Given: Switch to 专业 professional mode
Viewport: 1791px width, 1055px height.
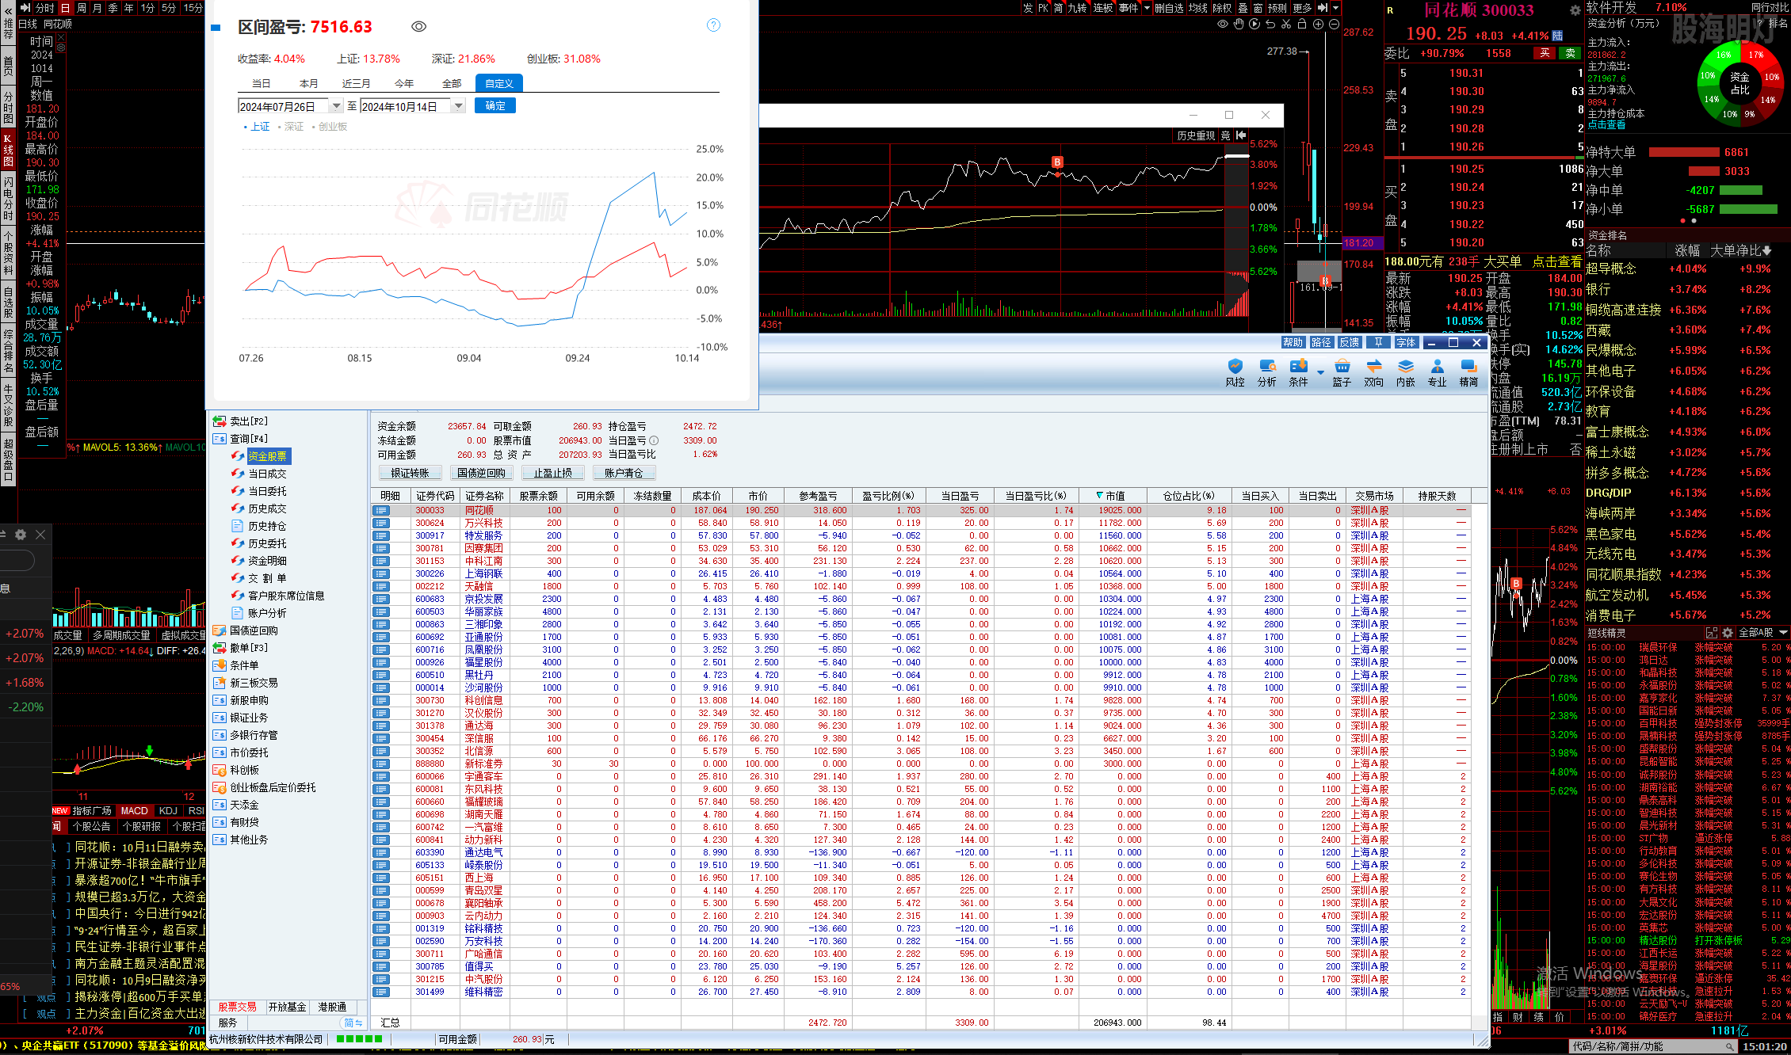Looking at the screenshot, I should (1437, 372).
